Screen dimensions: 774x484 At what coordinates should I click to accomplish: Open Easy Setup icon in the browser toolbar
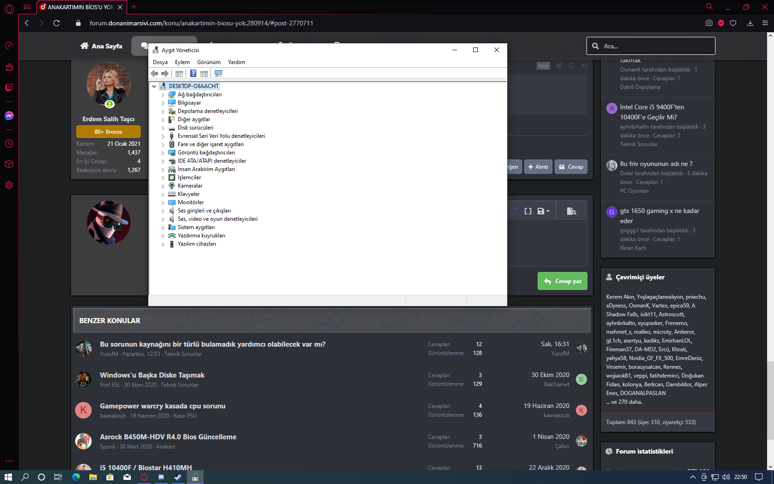[x=765, y=23]
